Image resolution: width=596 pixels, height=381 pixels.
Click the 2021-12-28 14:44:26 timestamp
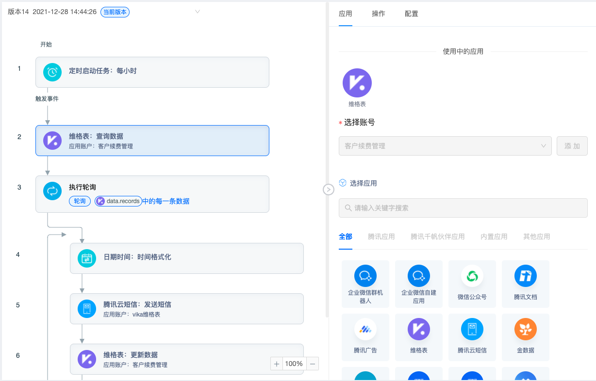point(65,12)
